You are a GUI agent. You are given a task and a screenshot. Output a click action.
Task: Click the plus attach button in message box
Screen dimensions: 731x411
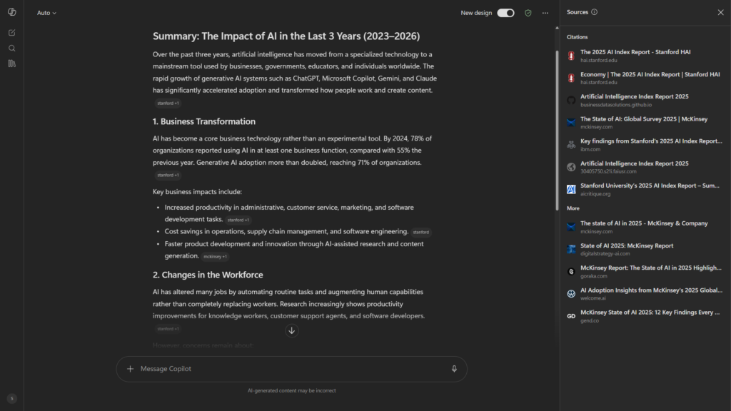(130, 369)
